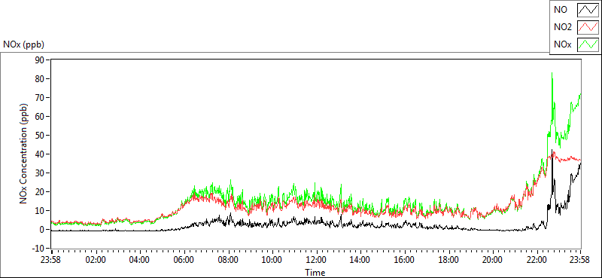Click the 60 y-axis tick label
The width and height of the screenshot is (602, 278).
pyautogui.click(x=41, y=116)
